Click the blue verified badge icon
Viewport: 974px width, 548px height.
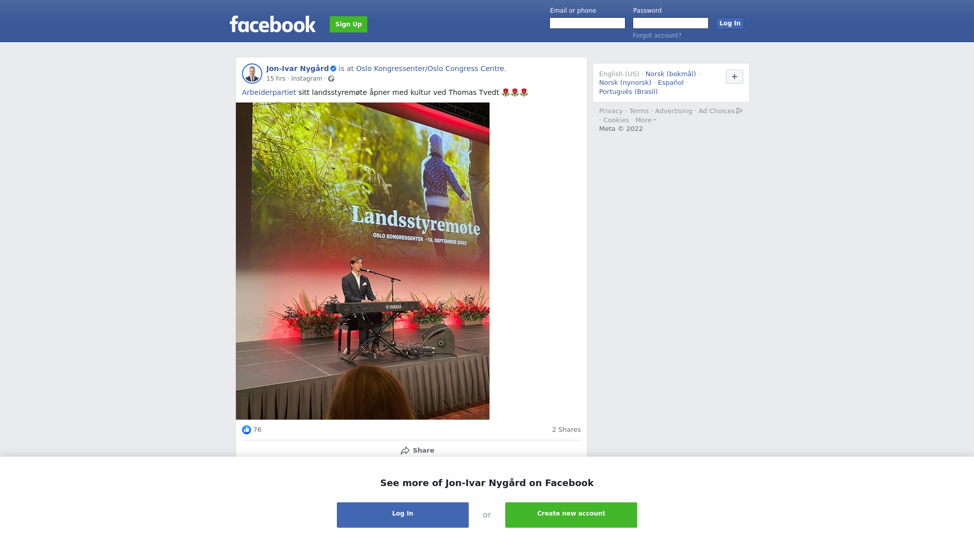coord(333,68)
